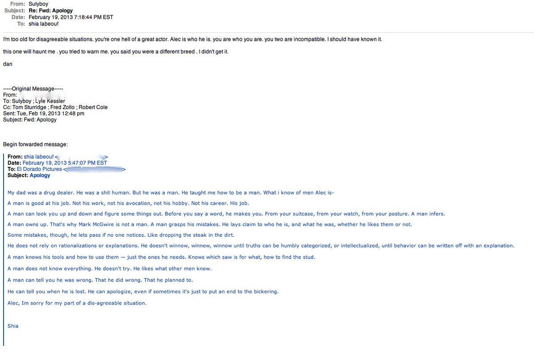Click Cc line with Tom Sturridge
This screenshot has width=534, height=352.
click(x=55, y=107)
